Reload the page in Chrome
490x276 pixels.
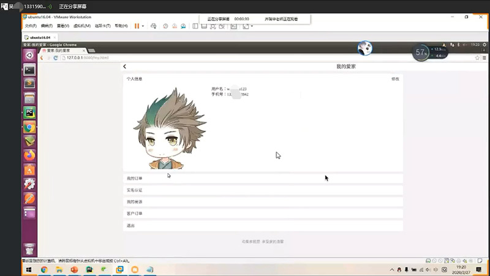point(56,58)
